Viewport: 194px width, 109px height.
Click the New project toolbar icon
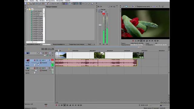coord(25,3)
